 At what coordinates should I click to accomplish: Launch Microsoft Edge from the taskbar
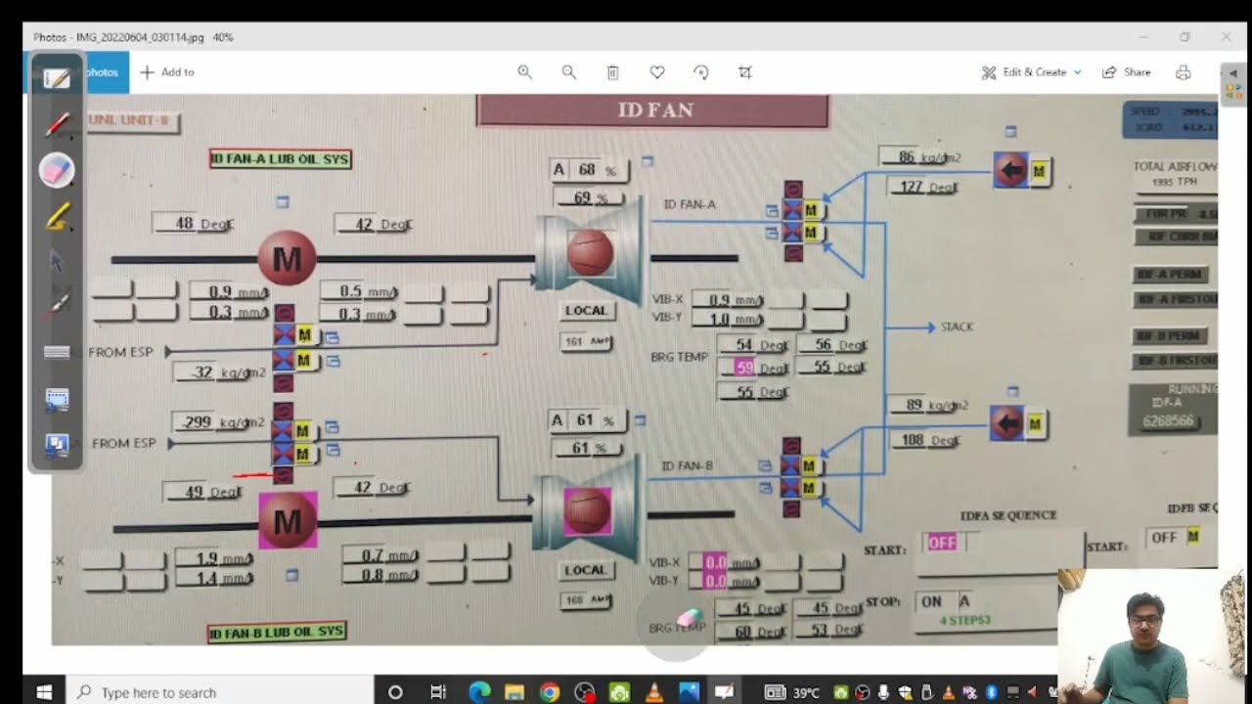click(479, 692)
